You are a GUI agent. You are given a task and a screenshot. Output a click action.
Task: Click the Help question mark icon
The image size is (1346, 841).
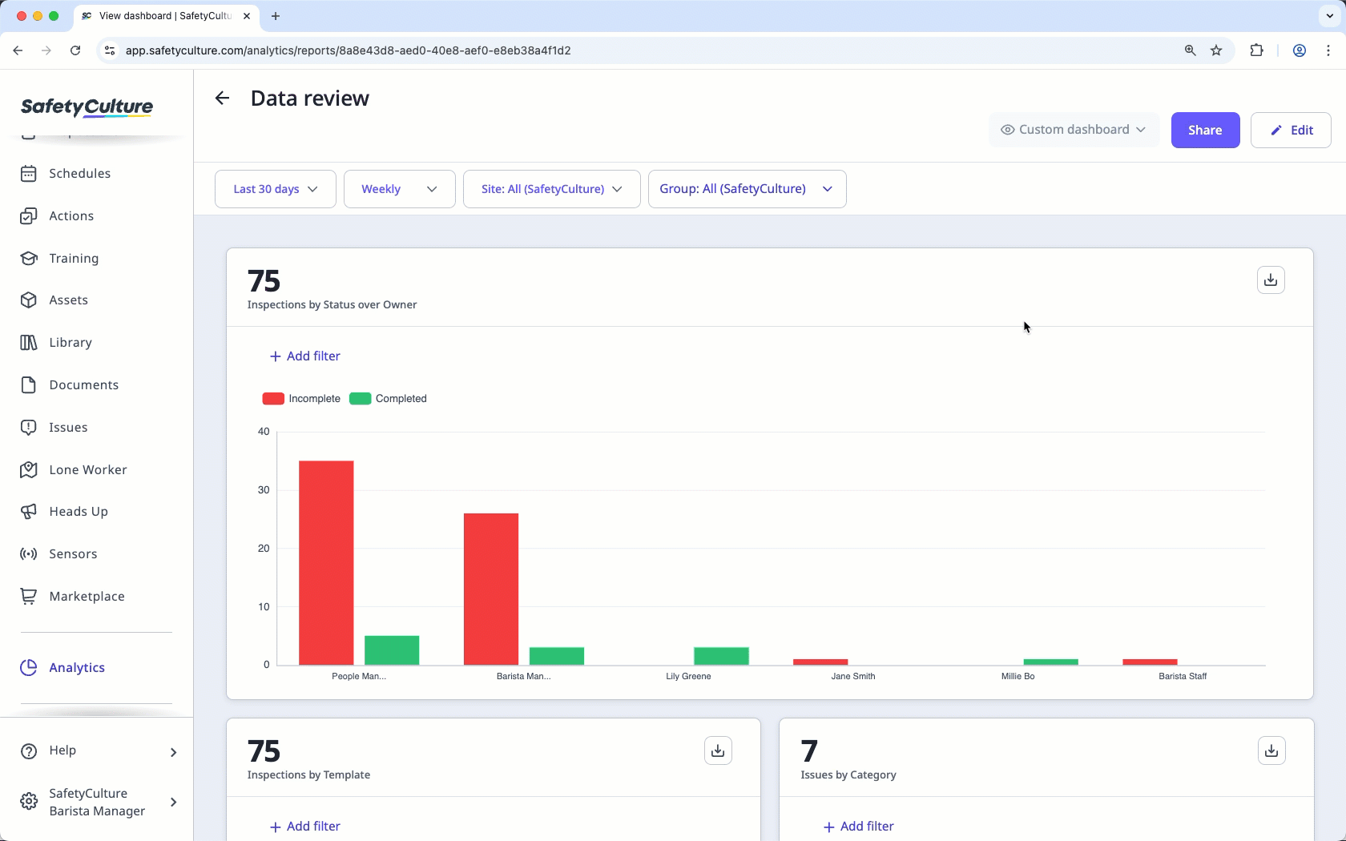29,751
